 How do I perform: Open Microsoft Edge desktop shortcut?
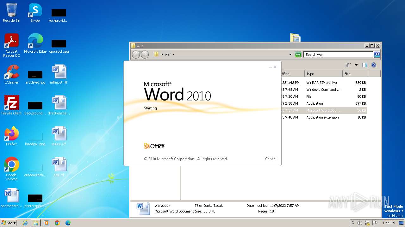tap(35, 44)
